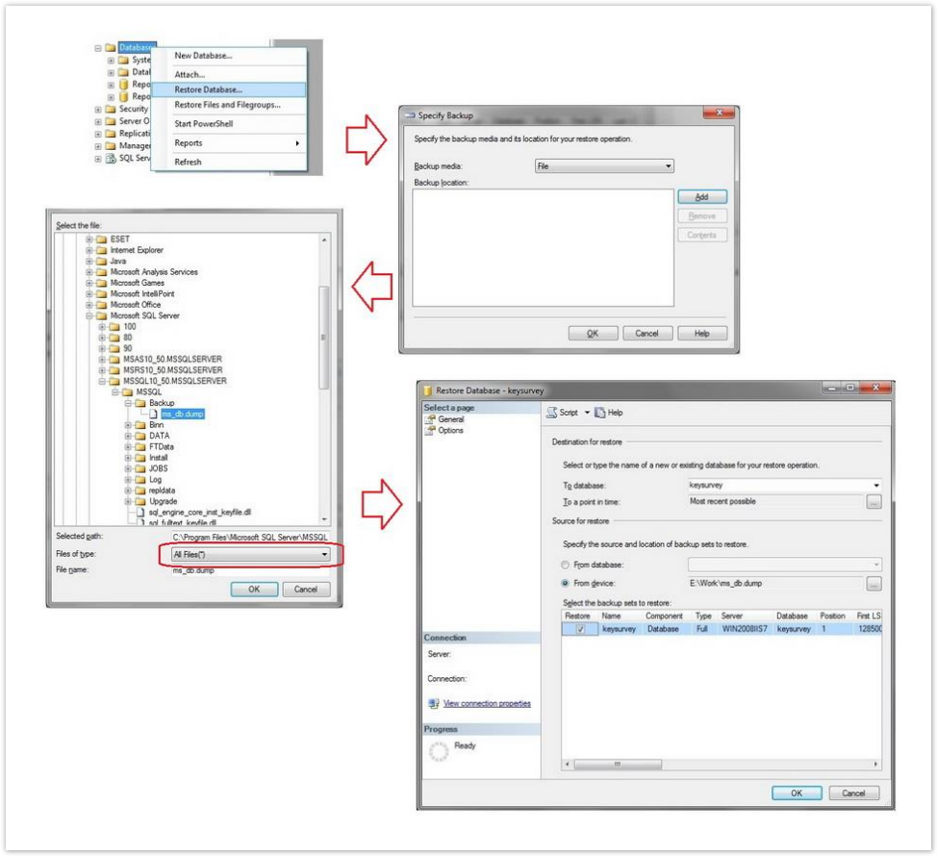The width and height of the screenshot is (937, 856).
Task: Click the Backup folder icon in tree
Action: (x=141, y=403)
